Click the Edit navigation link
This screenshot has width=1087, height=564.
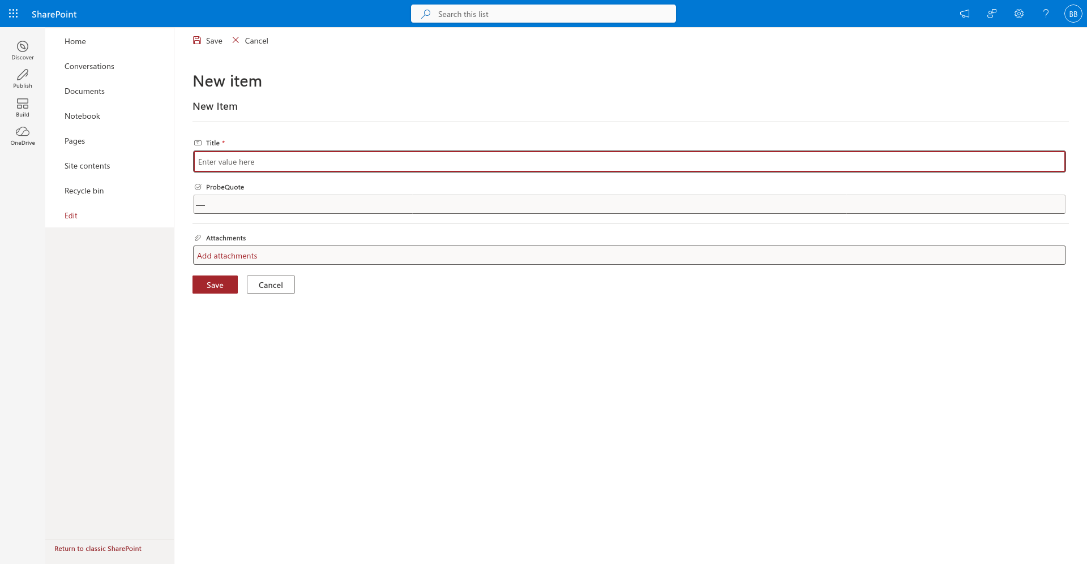coord(71,216)
